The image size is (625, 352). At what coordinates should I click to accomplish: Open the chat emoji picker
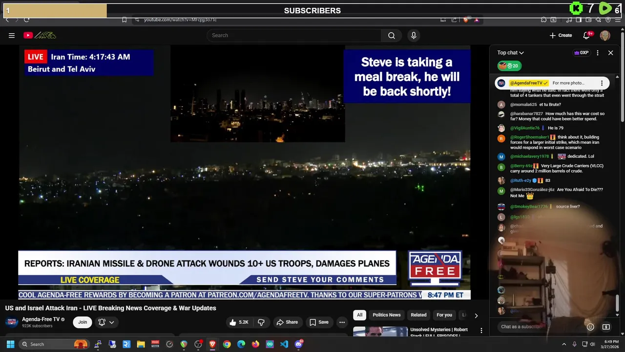590,327
